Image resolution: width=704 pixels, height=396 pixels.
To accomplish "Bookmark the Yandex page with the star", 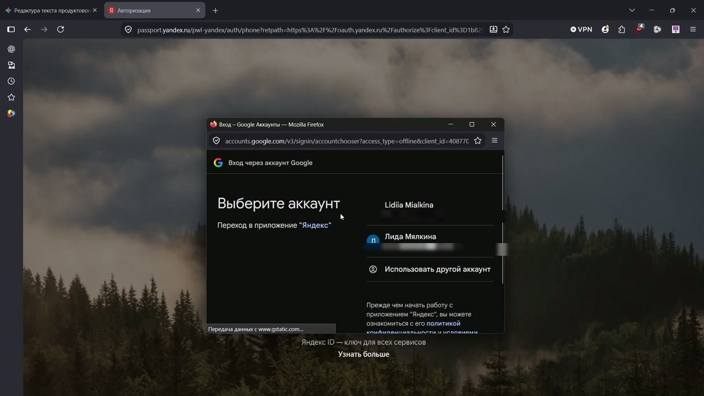I will [x=506, y=29].
